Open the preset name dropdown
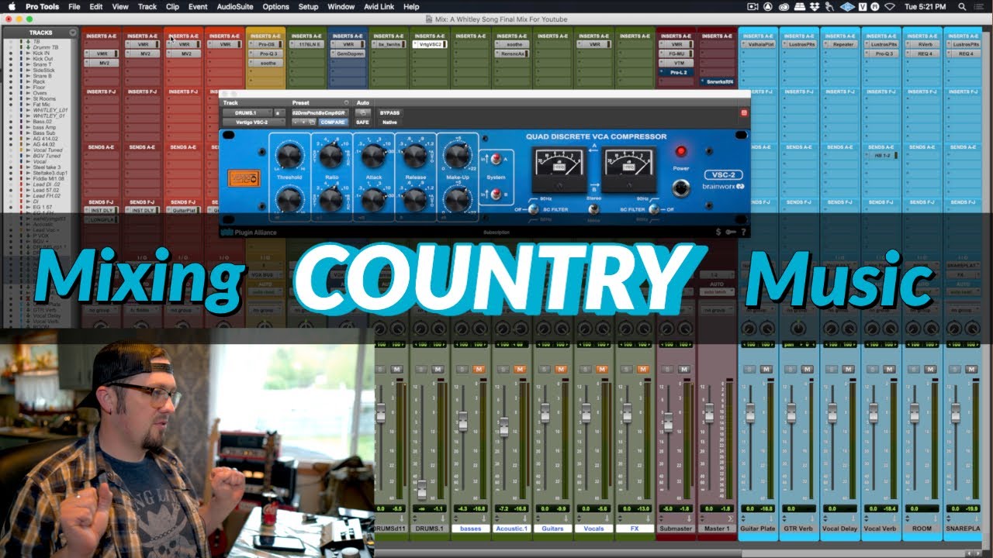Image resolution: width=993 pixels, height=558 pixels. tap(320, 112)
